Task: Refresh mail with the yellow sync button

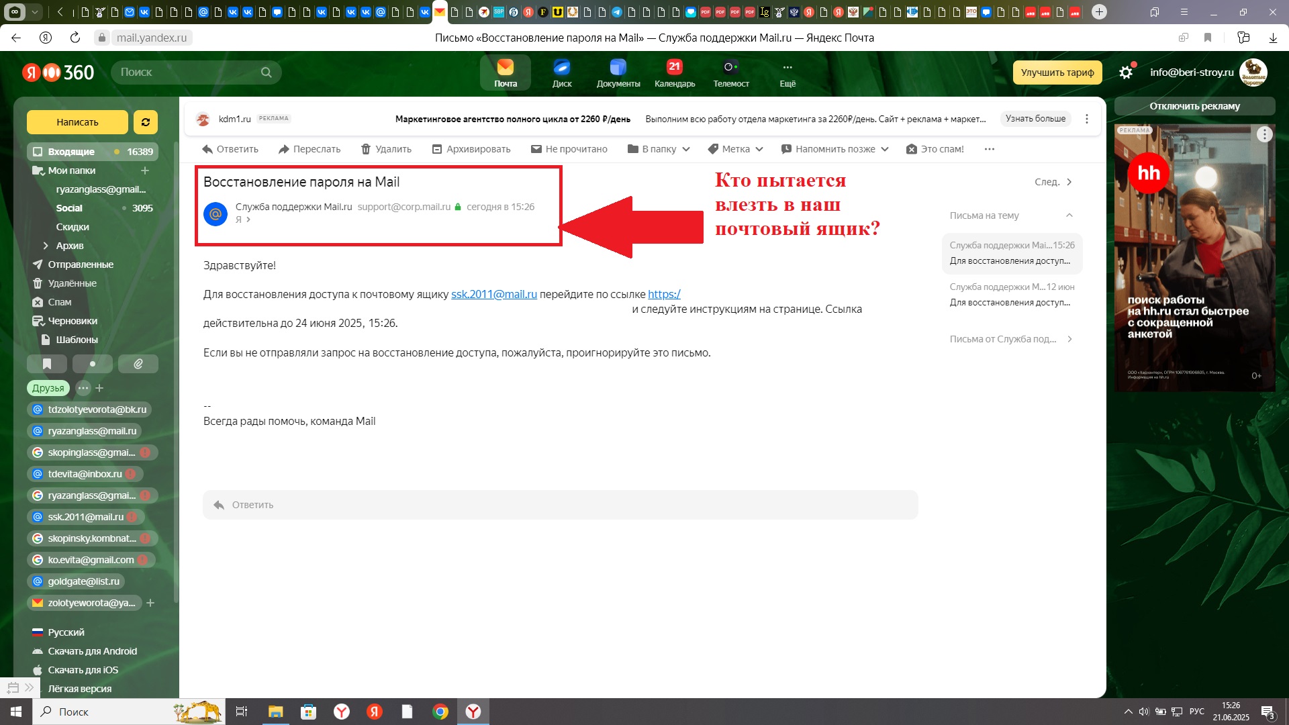Action: point(146,122)
